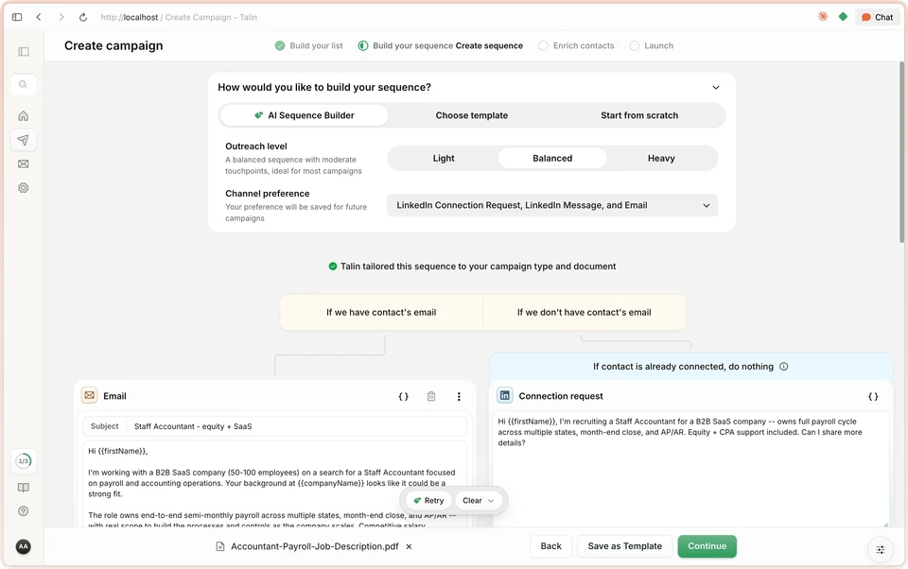The image size is (908, 569).
Task: Open the Clear dropdown
Action: point(479,501)
